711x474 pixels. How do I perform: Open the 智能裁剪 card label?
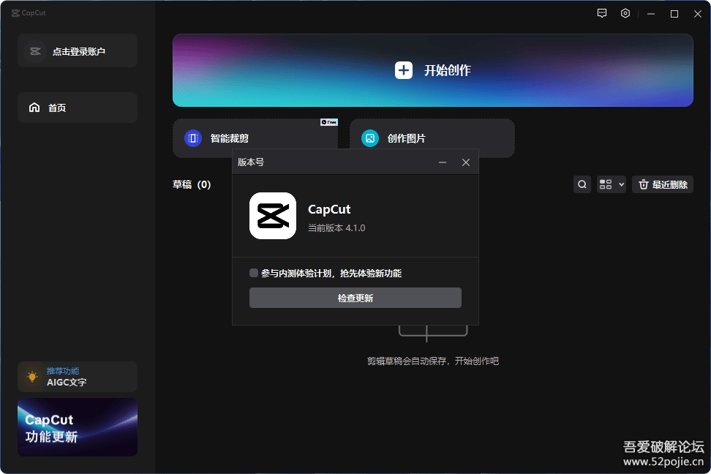click(x=230, y=138)
